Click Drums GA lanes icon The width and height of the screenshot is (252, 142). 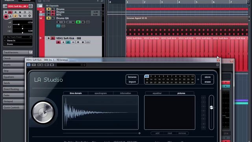click(88, 22)
